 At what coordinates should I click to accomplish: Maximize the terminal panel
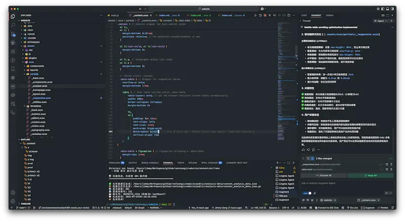(x=289, y=163)
